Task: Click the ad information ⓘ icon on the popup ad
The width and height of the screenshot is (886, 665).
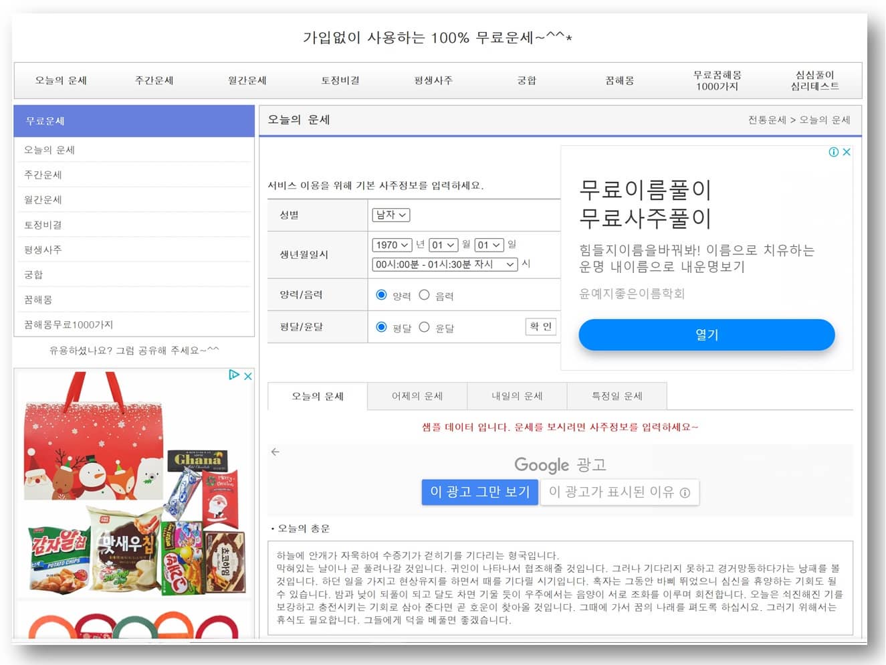Action: pyautogui.click(x=833, y=152)
